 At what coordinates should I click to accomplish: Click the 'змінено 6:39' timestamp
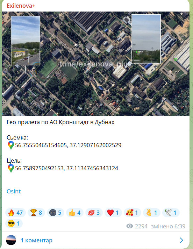pyautogui.click(x=168, y=226)
